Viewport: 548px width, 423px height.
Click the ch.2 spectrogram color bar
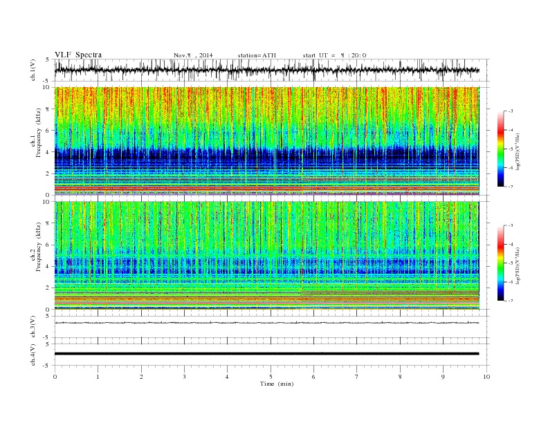(500, 263)
